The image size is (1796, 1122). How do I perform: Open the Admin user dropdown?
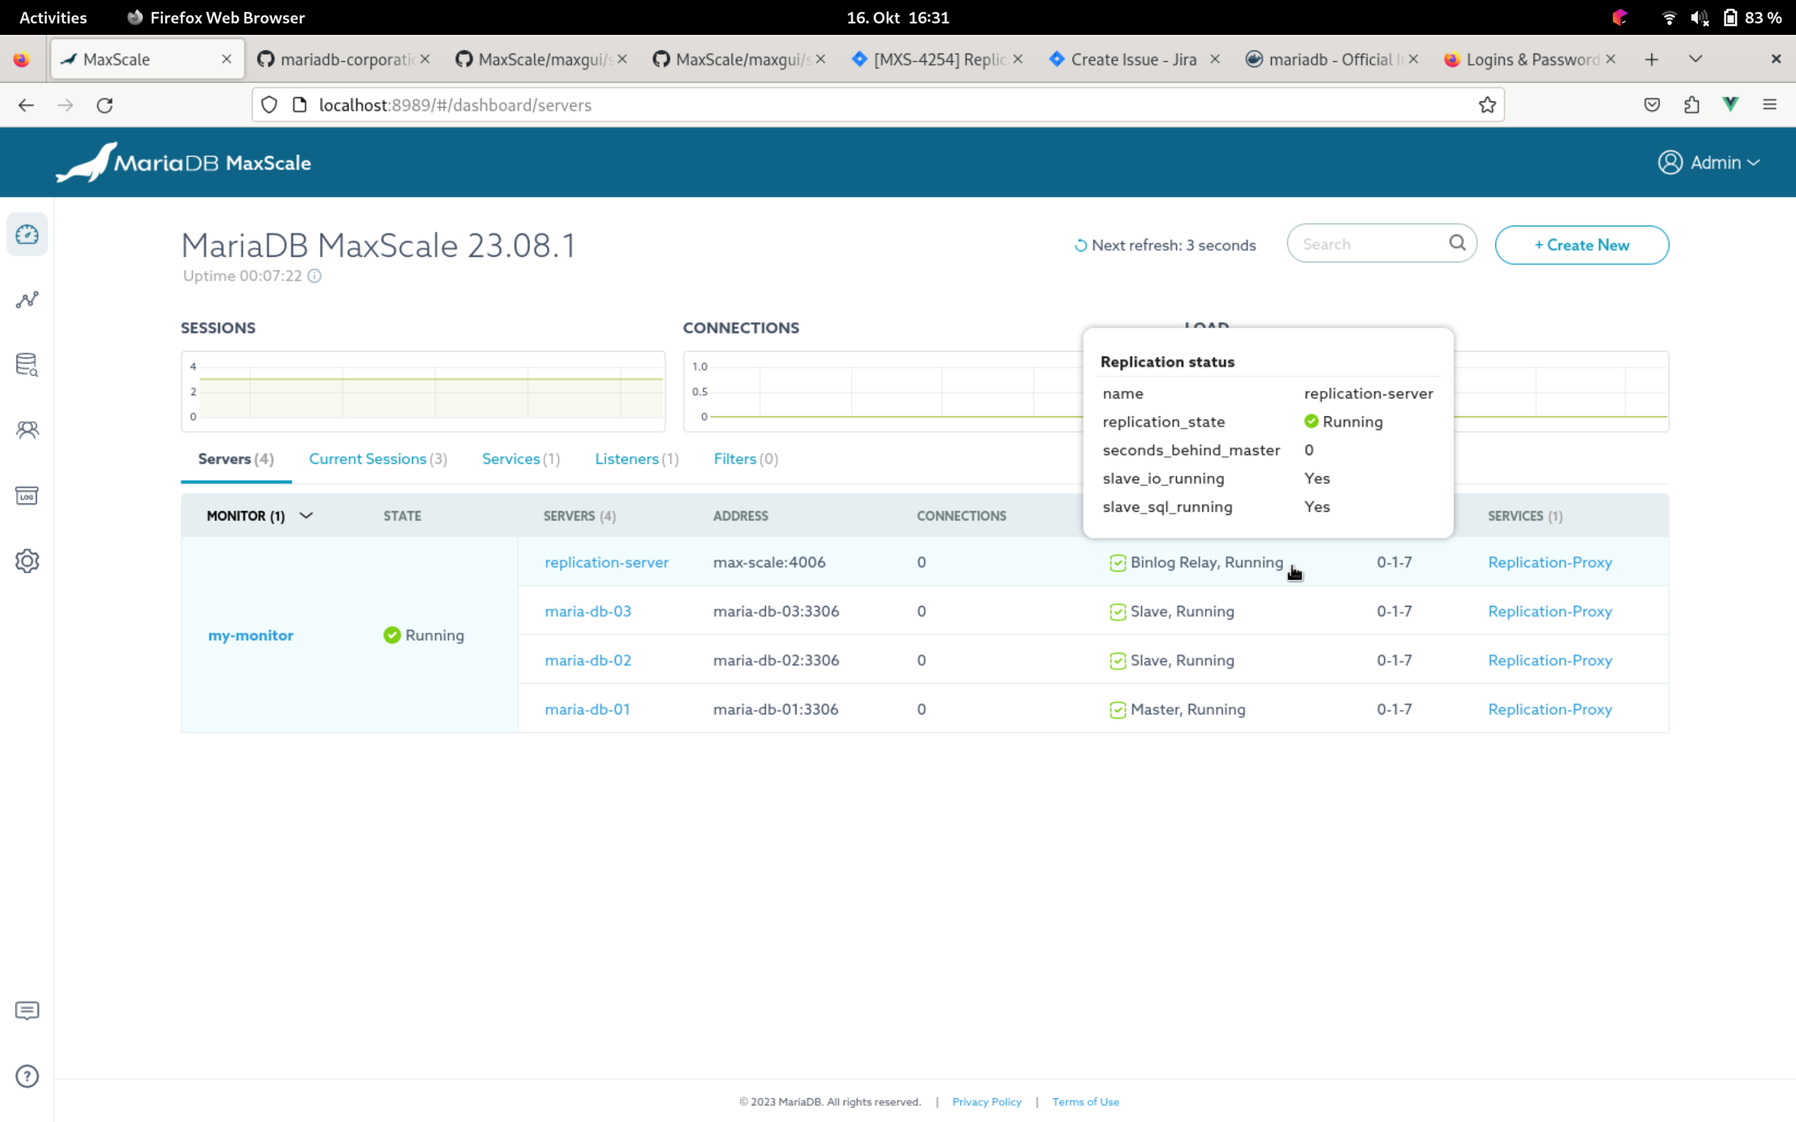[x=1709, y=163]
